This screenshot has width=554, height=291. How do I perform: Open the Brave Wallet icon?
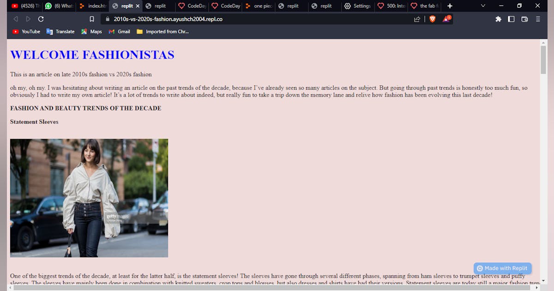524,19
